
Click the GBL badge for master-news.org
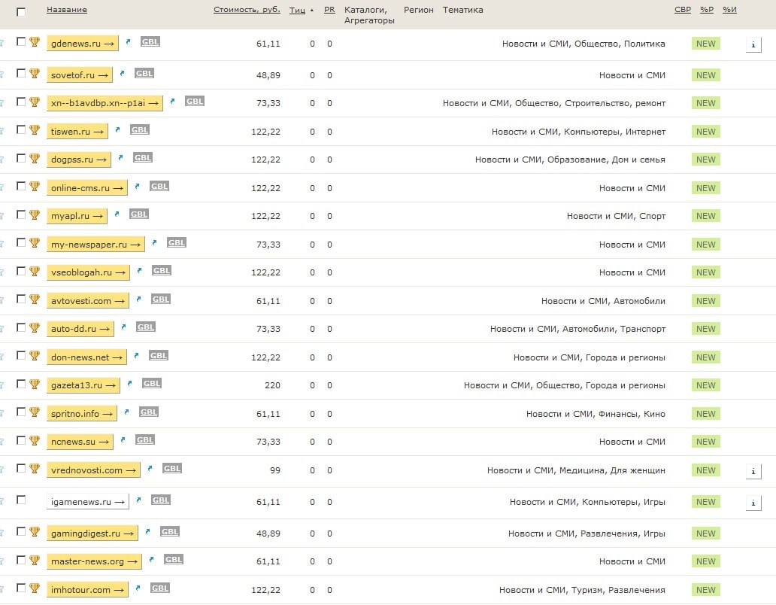coord(174,560)
